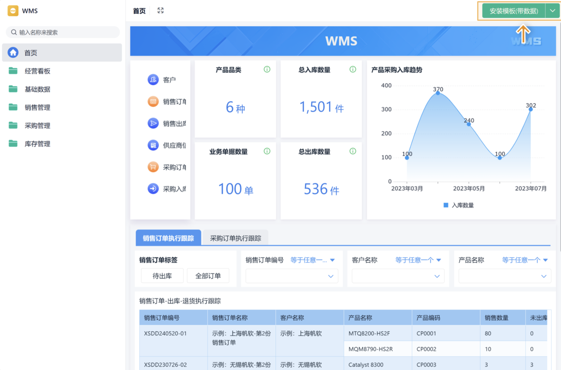Click the 1,501 件 total inbound value
The width and height of the screenshot is (561, 370).
point(322,107)
